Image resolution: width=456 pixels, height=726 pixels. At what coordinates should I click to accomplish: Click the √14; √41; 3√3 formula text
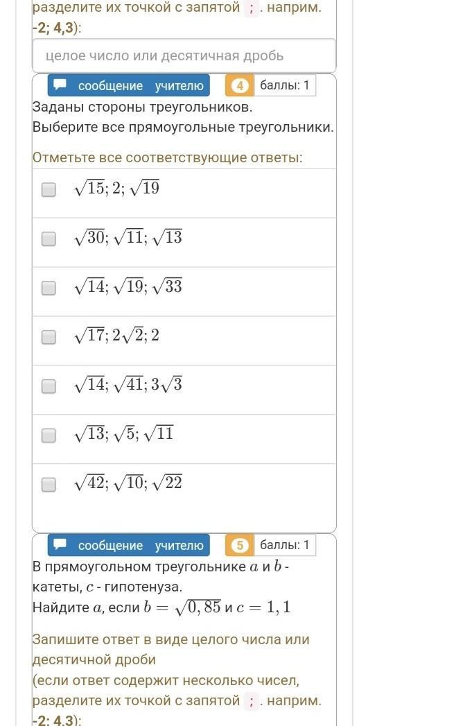(x=128, y=384)
